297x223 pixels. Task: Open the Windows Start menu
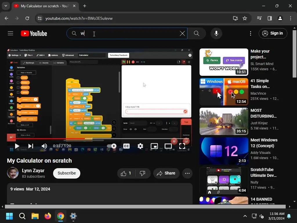tap(9, 216)
